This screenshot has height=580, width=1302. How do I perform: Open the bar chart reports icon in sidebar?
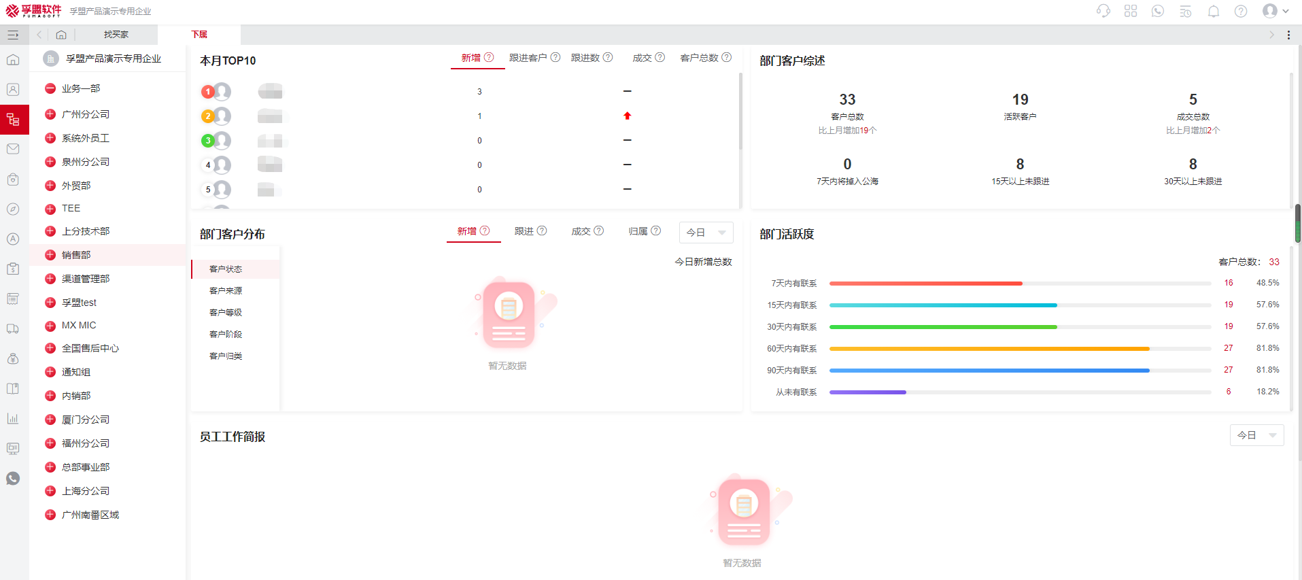(x=13, y=418)
